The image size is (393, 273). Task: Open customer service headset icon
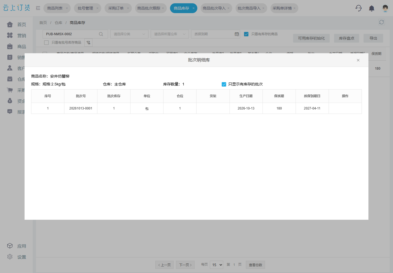[359, 8]
